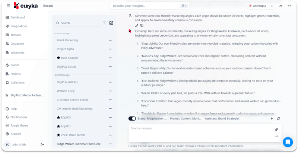Open options menu for Website Copy
The image size is (298, 153).
(x=110, y=91)
